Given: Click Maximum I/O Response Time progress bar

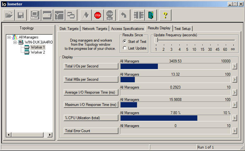Looking at the screenshot, I should click(x=175, y=105).
